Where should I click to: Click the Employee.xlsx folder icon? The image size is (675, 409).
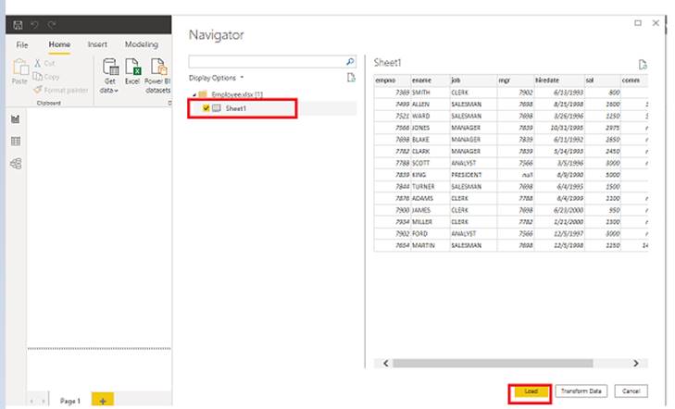(x=203, y=94)
